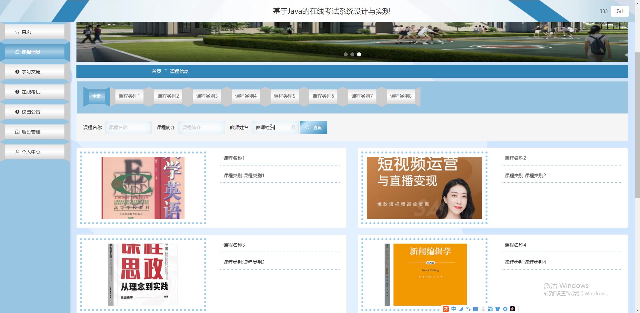Open IME settings gear icon
640x313 pixels.
(505, 309)
